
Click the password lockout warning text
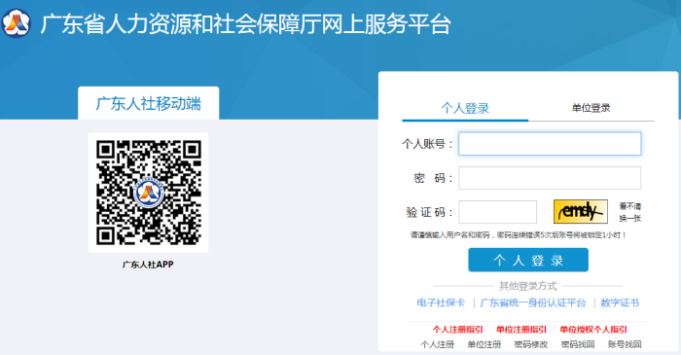[x=519, y=235]
